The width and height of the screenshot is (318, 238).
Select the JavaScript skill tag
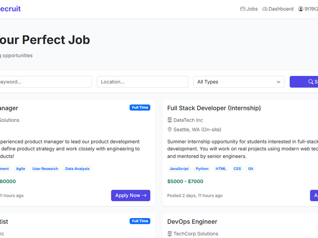pos(179,169)
